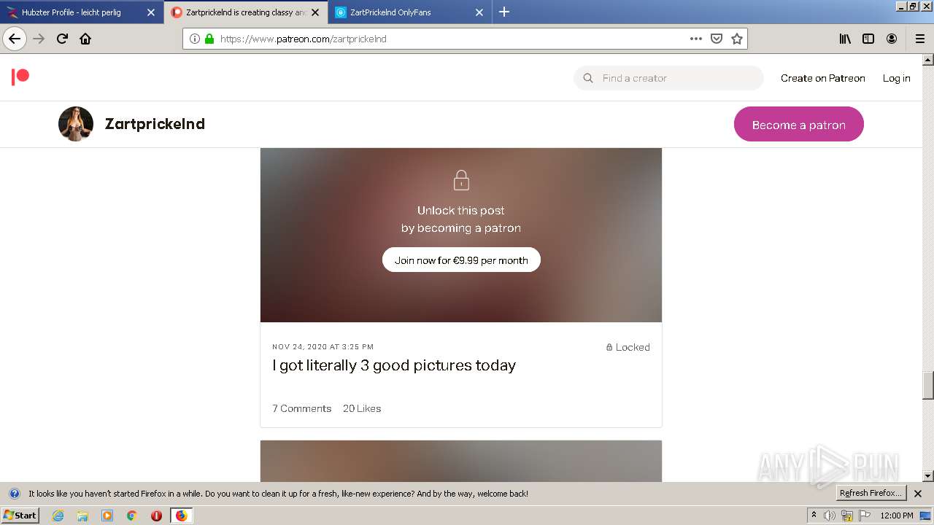The width and height of the screenshot is (934, 525).
Task: Click Refresh Firefox button
Action: point(871,494)
